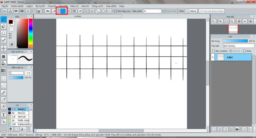This screenshot has width=256, height=138.
Task: Enable the crisscross grid snap guide
Action: click(74, 11)
